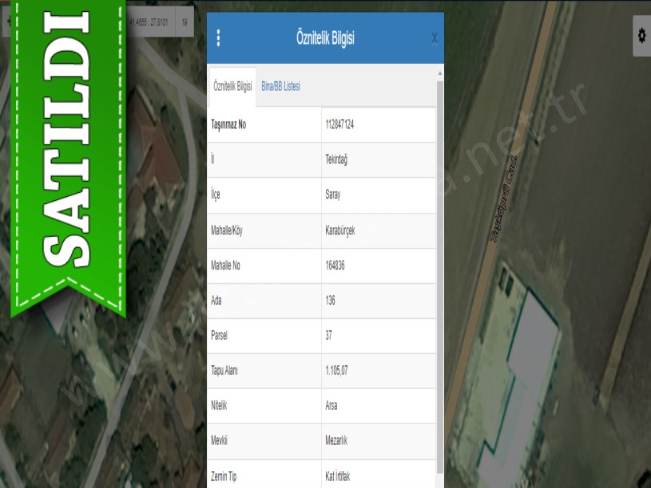Click the zoom level 19 indicator
The width and height of the screenshot is (651, 488).
(x=185, y=22)
